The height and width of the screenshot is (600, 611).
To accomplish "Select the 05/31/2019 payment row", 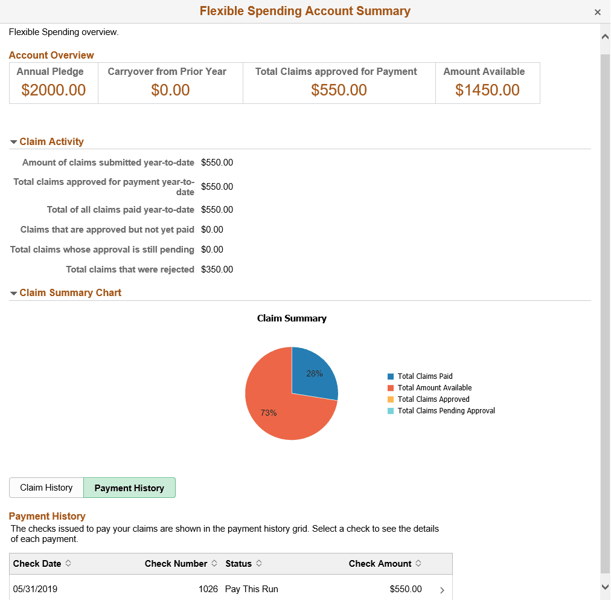I will coord(181,589).
